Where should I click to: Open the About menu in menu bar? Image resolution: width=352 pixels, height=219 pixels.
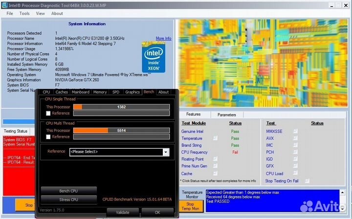pos(57,14)
